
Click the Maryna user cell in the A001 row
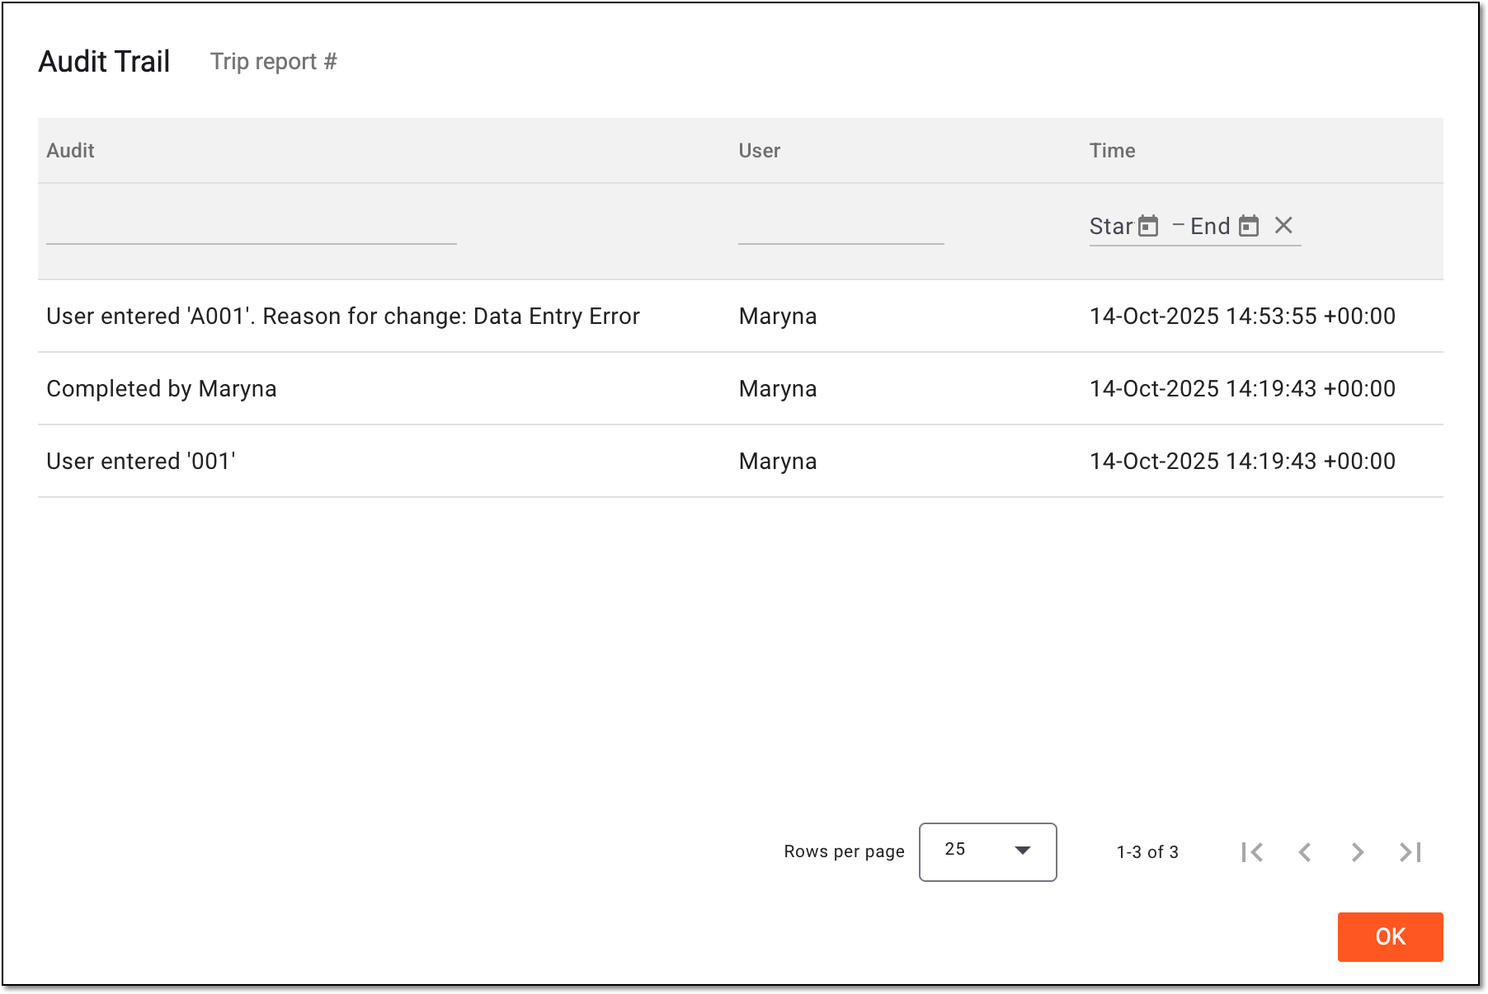pyautogui.click(x=778, y=316)
